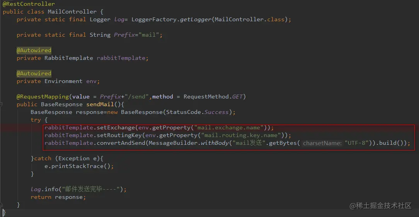Place cursor on the sendMail method name

click(x=100, y=104)
